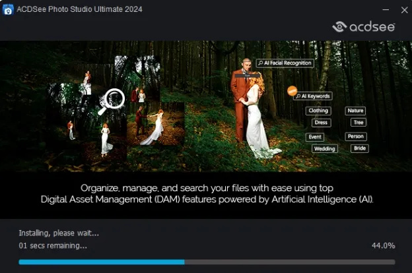412x273 pixels.
Task: Click the installation progress bar
Action: [207, 262]
